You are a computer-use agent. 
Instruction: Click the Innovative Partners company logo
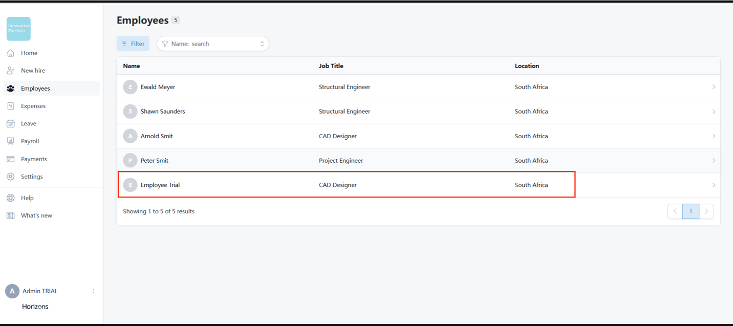point(18,29)
